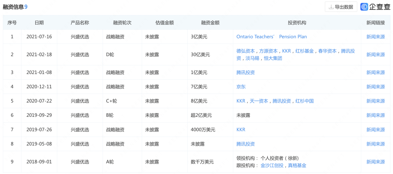Open 恒大集团 investor link

[x=273, y=58]
